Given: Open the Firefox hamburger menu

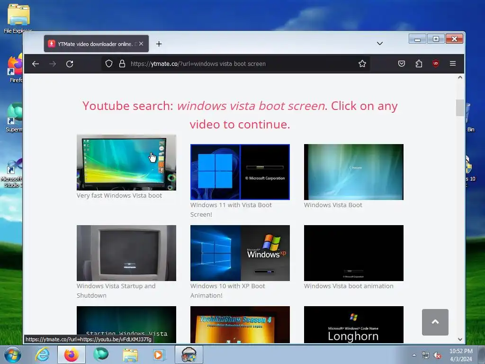Looking at the screenshot, I should click(452, 64).
